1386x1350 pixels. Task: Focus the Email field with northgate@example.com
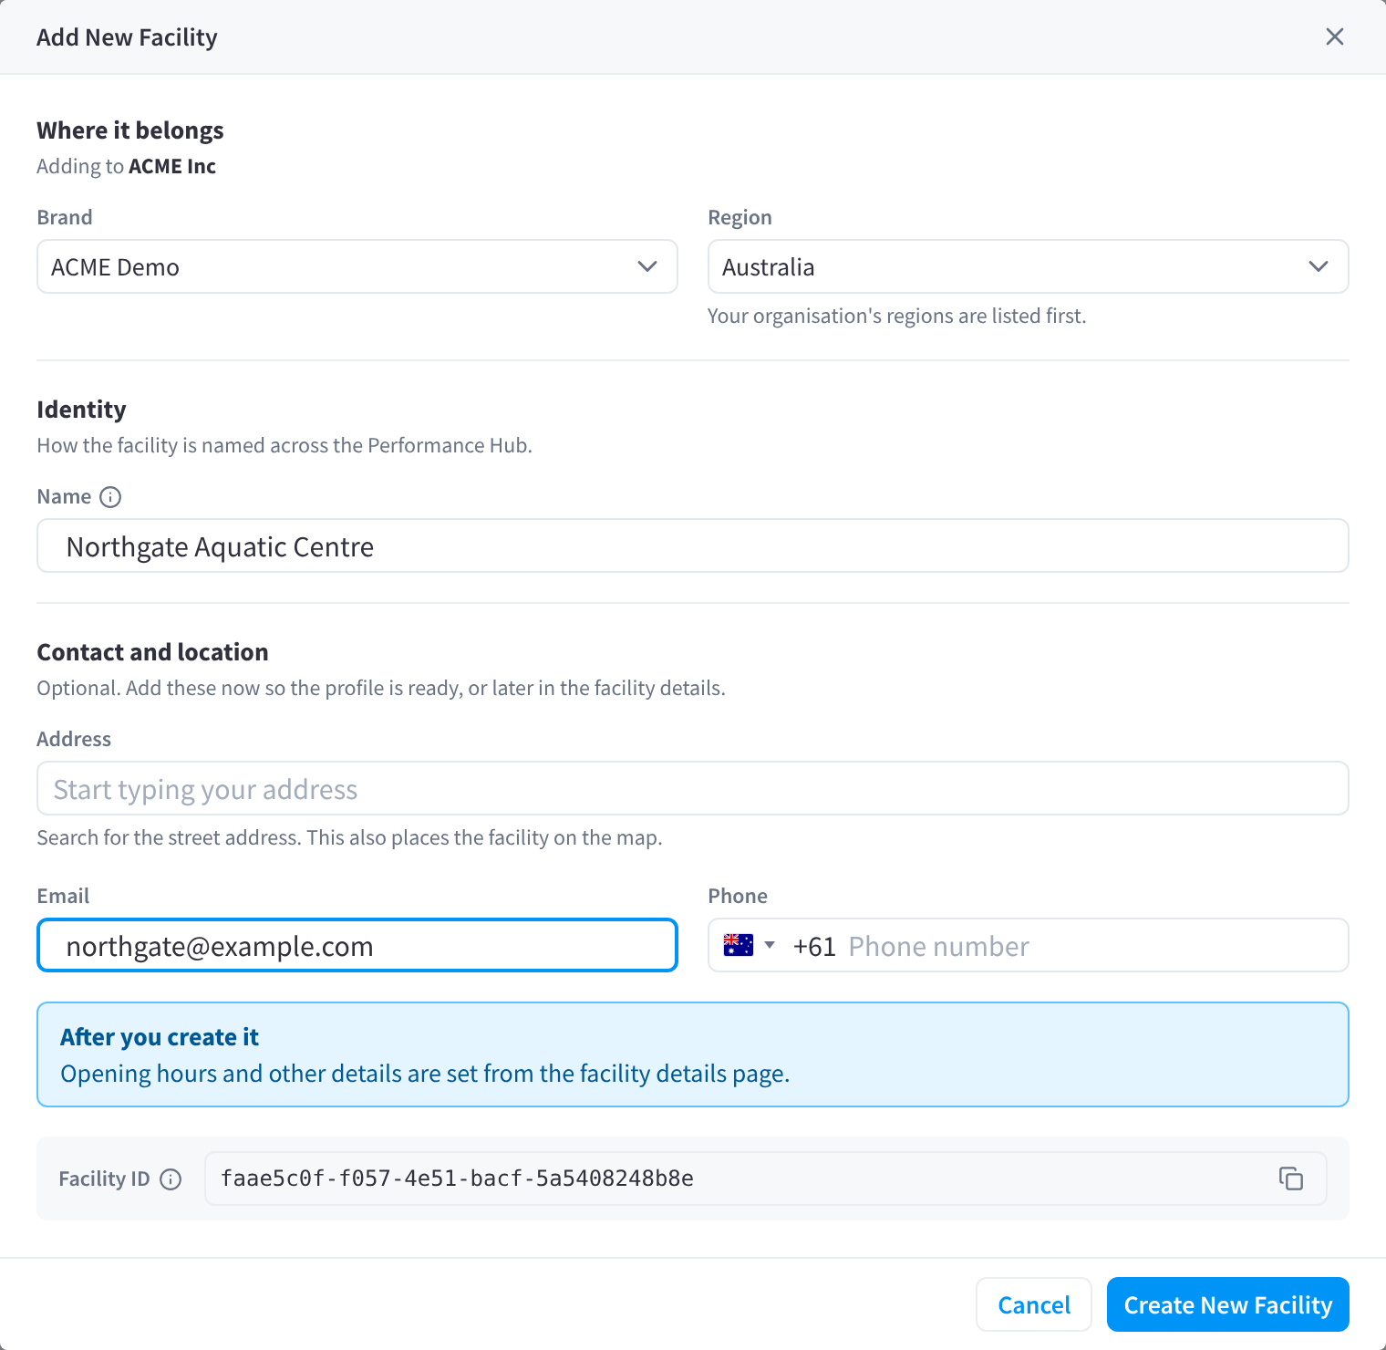357,945
